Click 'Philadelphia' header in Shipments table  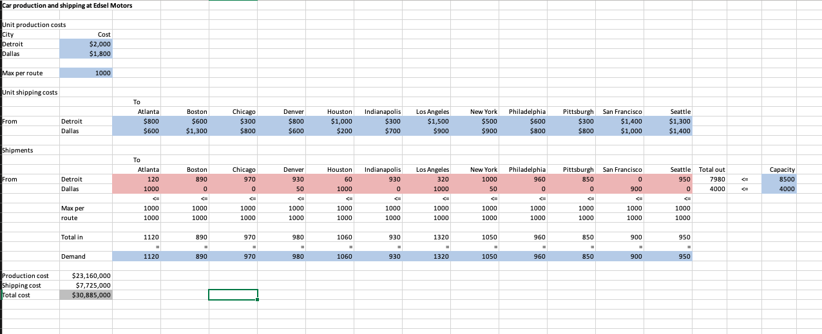pyautogui.click(x=528, y=169)
